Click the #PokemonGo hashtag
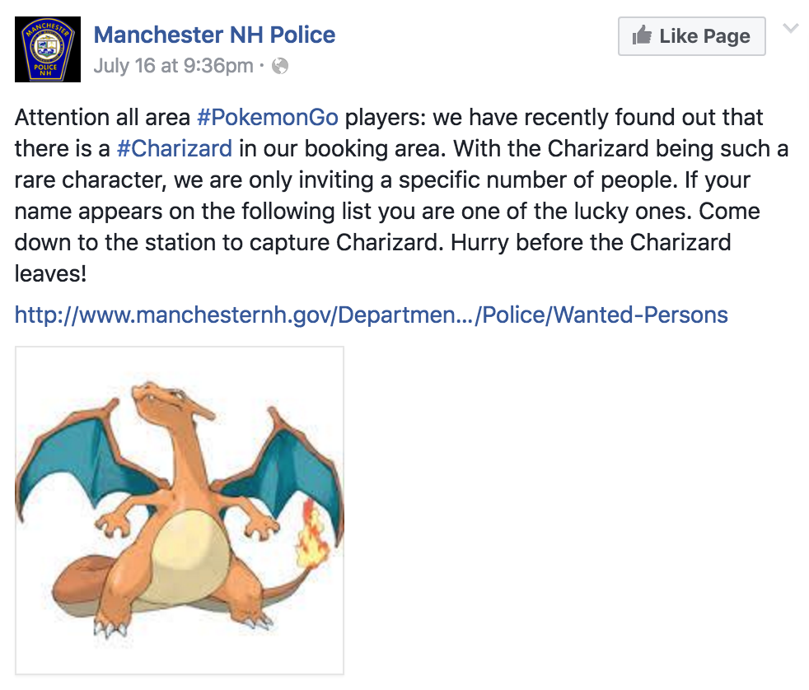Image resolution: width=809 pixels, height=690 pixels. pos(267,117)
